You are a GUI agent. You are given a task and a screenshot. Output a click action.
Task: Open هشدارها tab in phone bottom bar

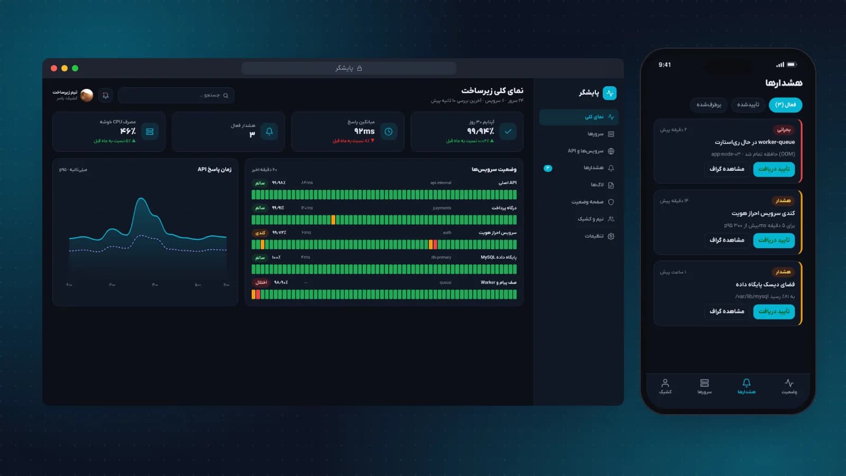(746, 386)
